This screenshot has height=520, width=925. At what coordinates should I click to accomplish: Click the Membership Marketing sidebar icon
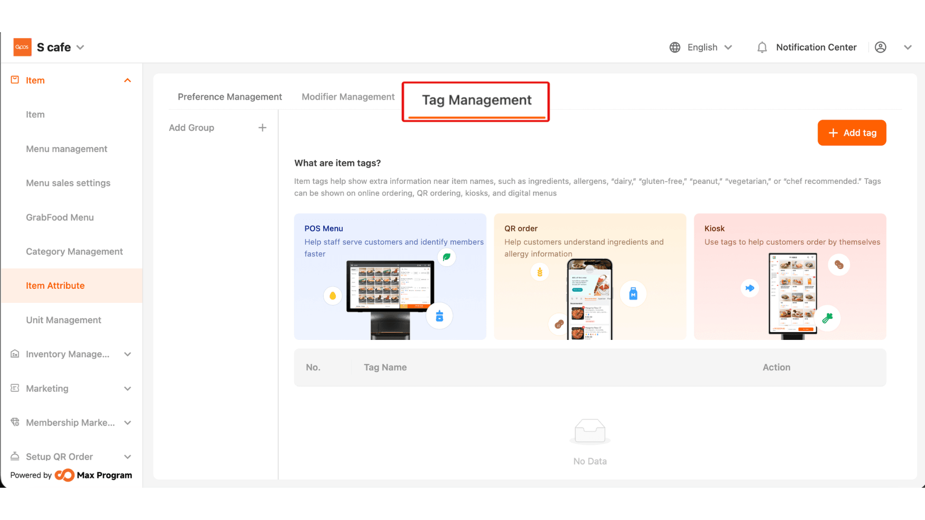[x=15, y=422]
